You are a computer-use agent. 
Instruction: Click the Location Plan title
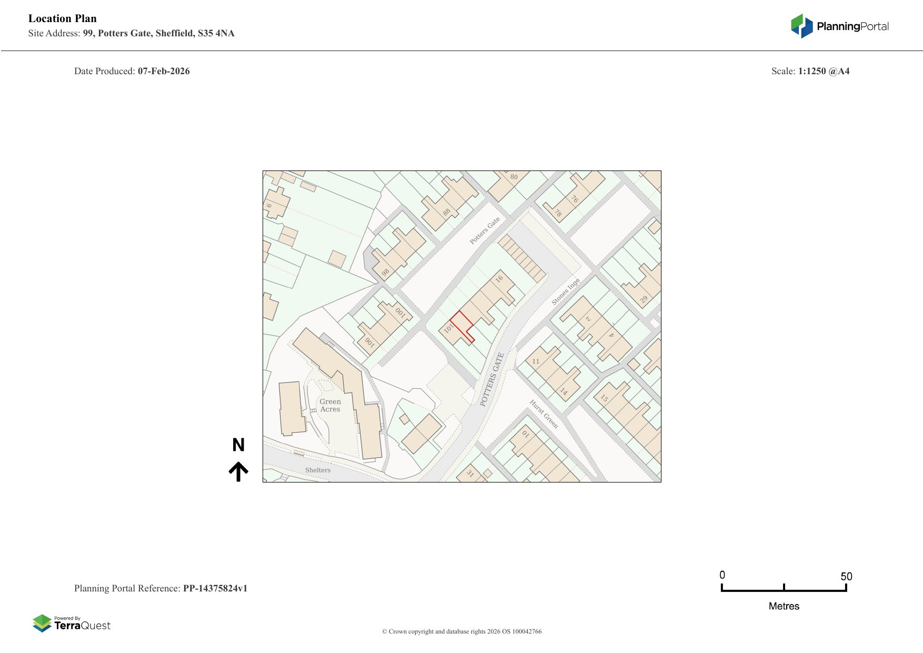pos(63,18)
